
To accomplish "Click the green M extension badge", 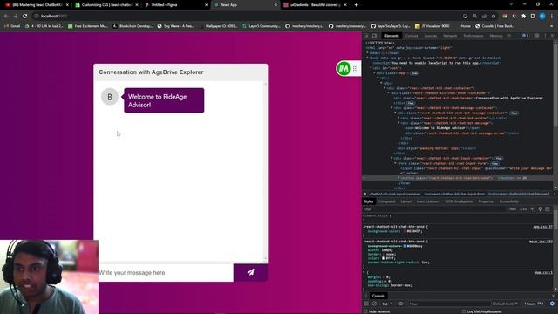I will tap(344, 68).
